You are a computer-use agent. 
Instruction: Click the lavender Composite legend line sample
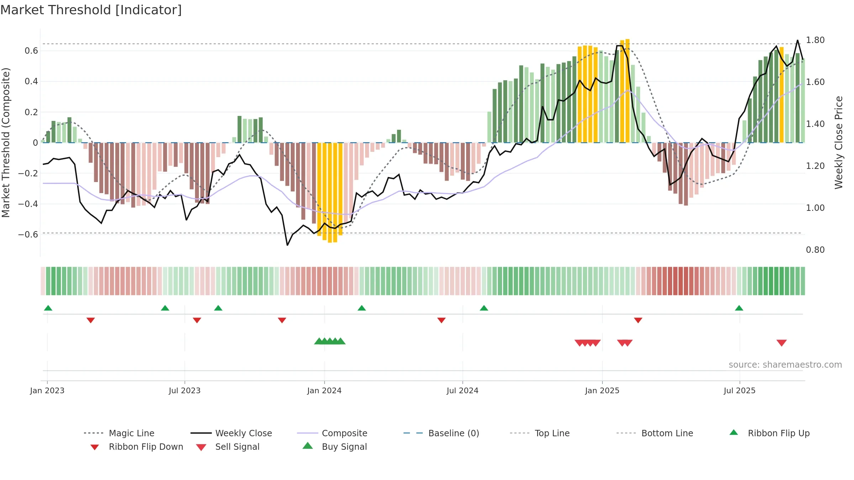(307, 433)
